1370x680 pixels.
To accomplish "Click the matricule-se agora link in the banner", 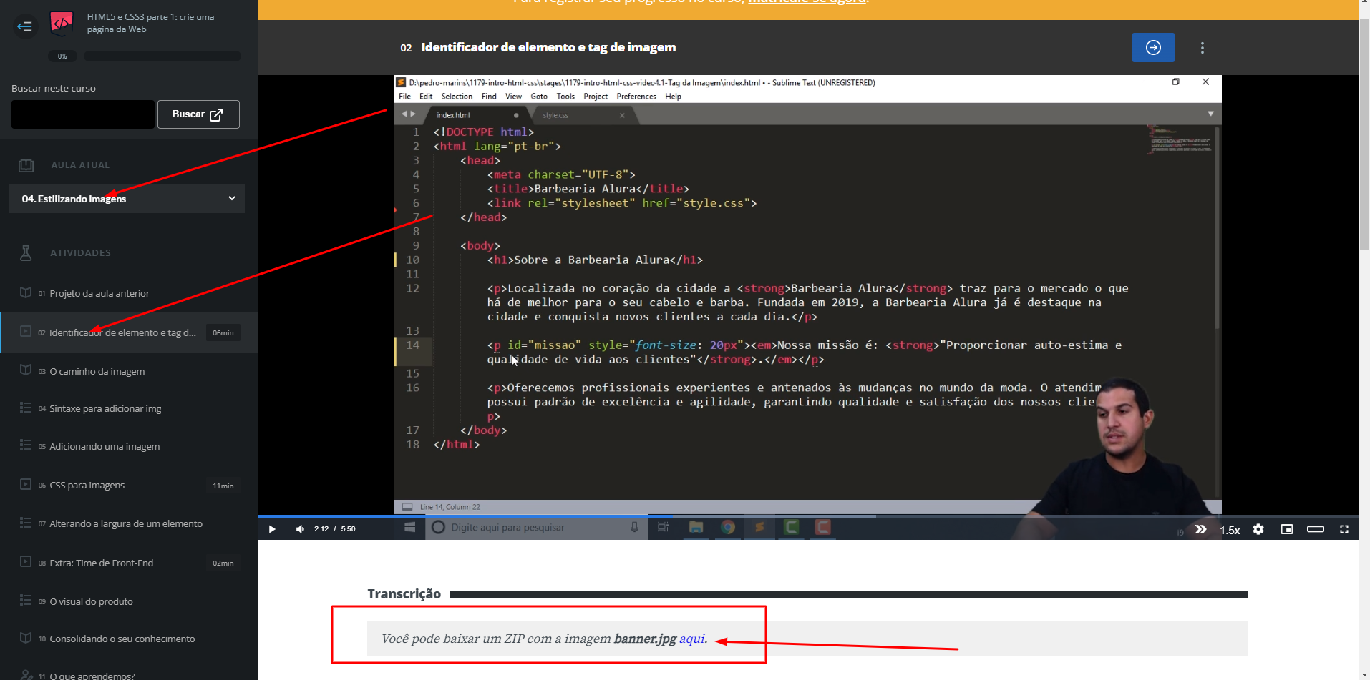I will [x=807, y=2].
